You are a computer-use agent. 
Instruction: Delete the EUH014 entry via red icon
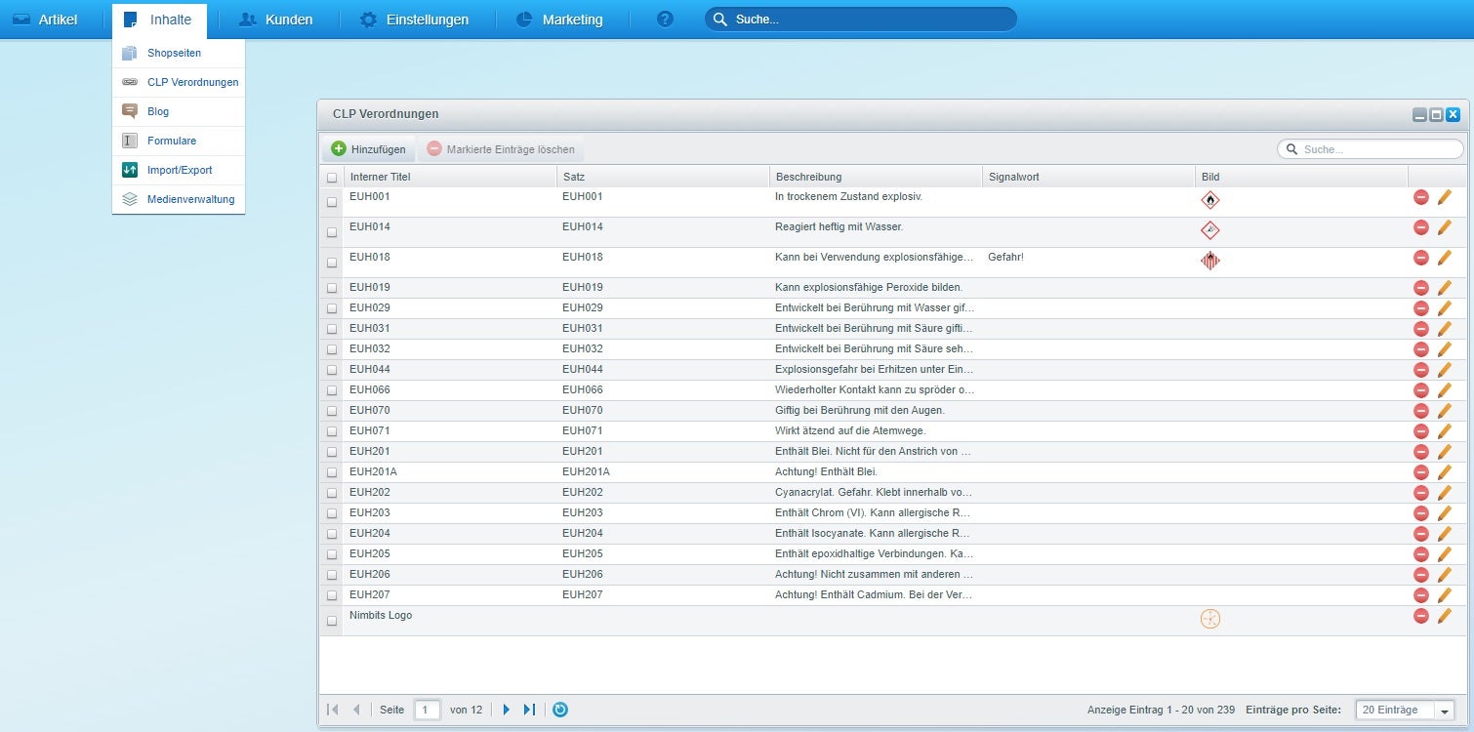[x=1421, y=227]
